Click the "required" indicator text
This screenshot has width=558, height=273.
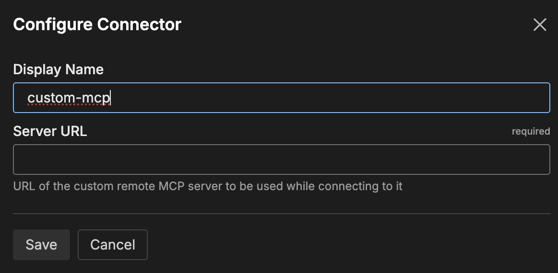click(x=531, y=131)
